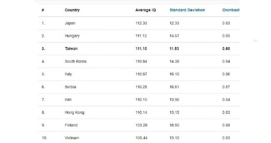This screenshot has width=271, height=143.
Task: Click the # rank column header
Action: pyautogui.click(x=43, y=10)
